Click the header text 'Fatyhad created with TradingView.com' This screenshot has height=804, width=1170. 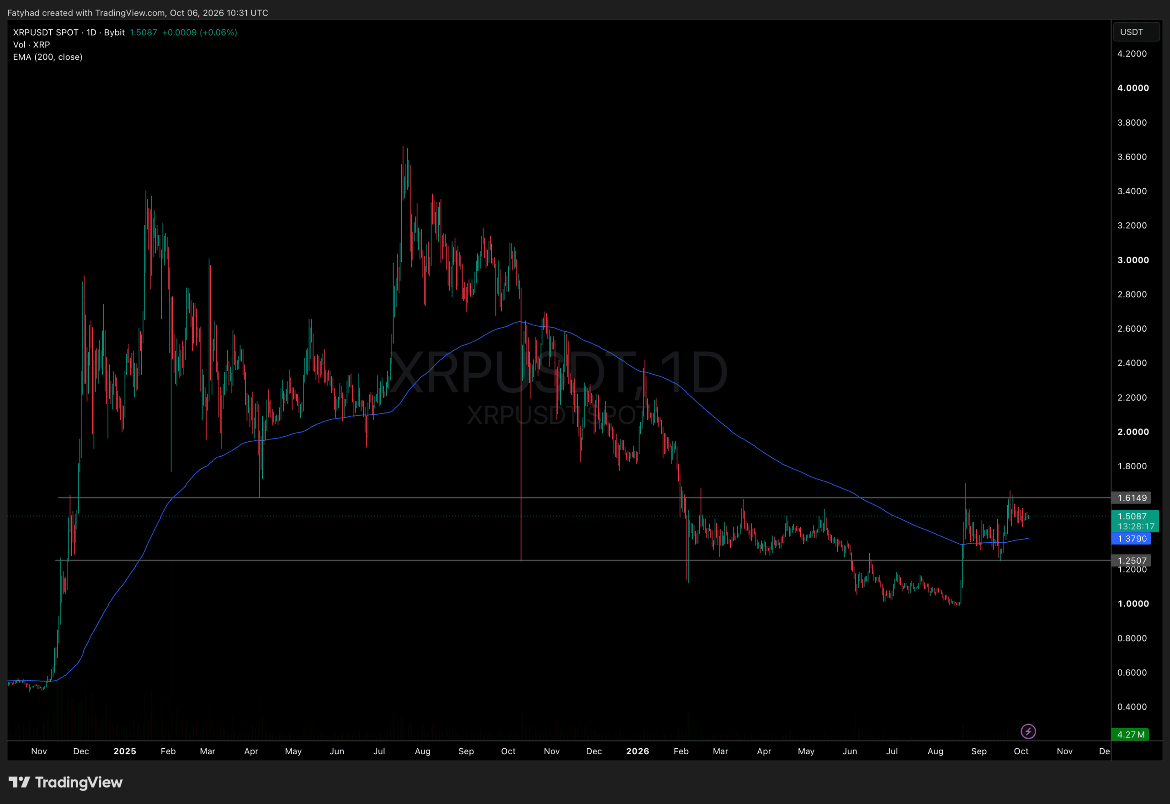coord(86,13)
